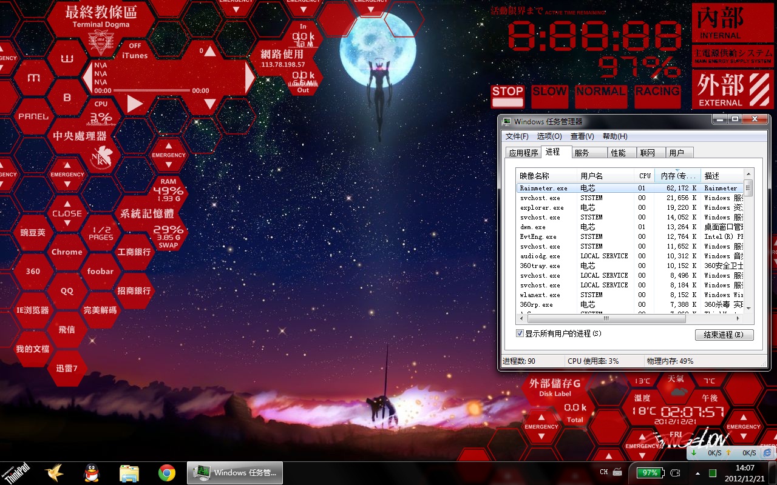Open QQ hexagon shortcut

pyautogui.click(x=67, y=291)
